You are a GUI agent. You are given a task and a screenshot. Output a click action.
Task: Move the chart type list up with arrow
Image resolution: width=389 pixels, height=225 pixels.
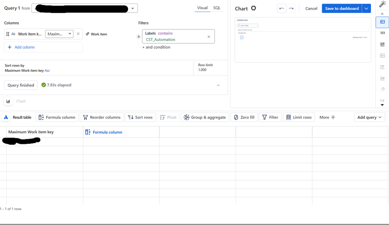pyautogui.click(x=382, y=14)
